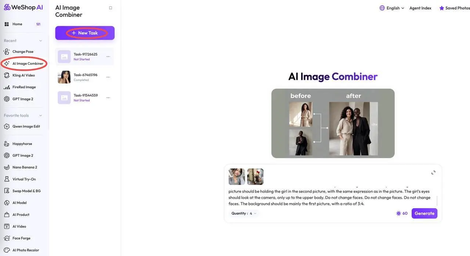Image resolution: width=470 pixels, height=256 pixels.
Task: Click the Kling AI Video label
Action: (23, 75)
